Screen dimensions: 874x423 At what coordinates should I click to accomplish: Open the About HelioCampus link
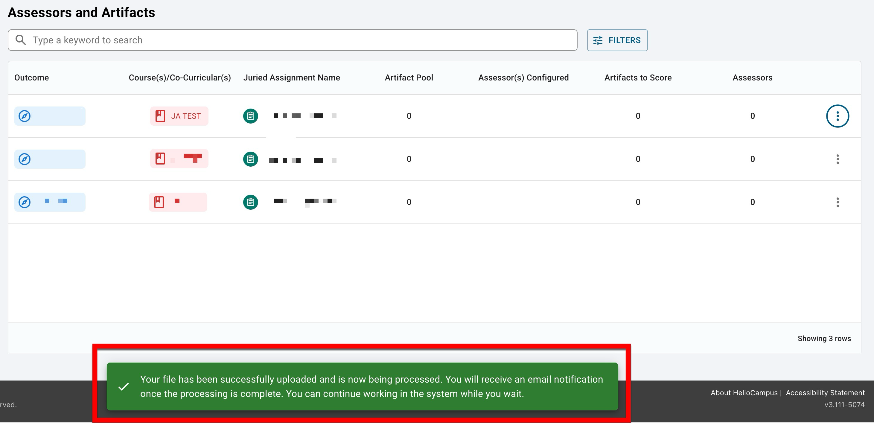[744, 393]
